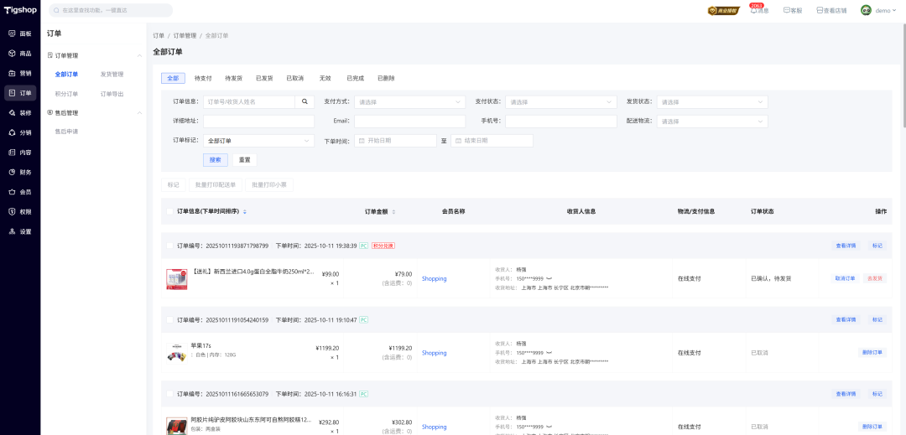Switch to the 待支付 tab

(203, 78)
